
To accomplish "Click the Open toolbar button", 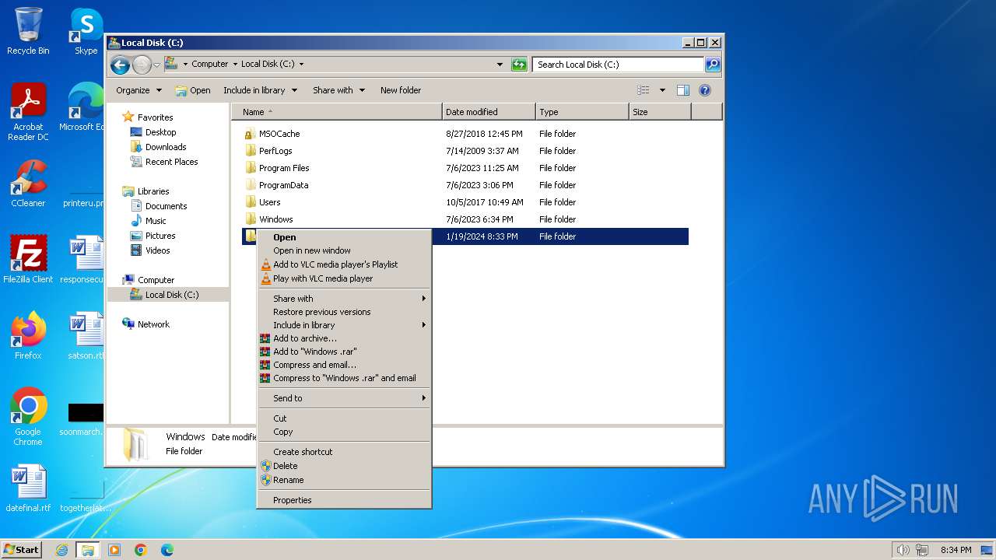I will pos(193,90).
